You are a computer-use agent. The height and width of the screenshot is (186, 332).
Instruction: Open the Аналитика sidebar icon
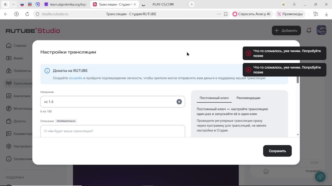(x=9, y=96)
